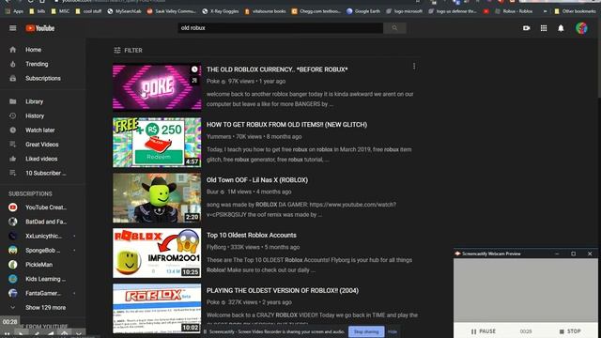The image size is (601, 338).
Task: Open Subscriptions in sidebar
Action: coord(42,78)
